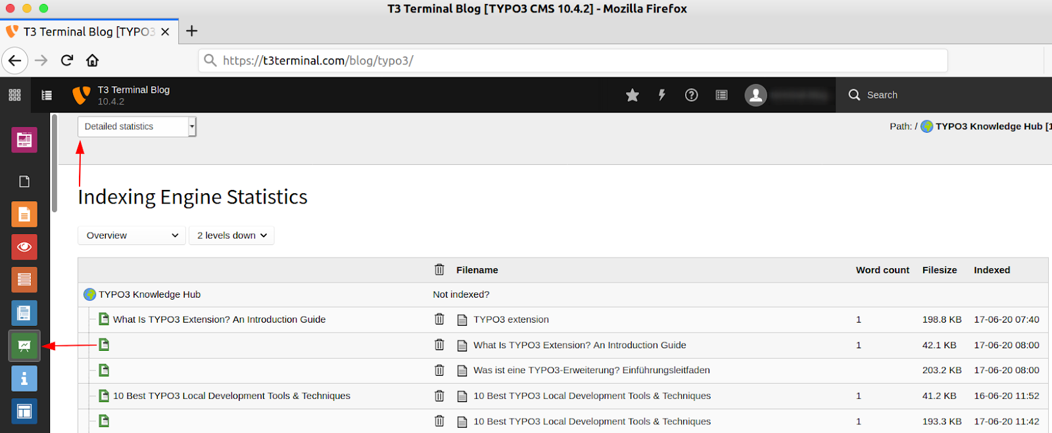This screenshot has height=433, width=1052.
Task: Go back with the browser back arrow
Action: [14, 60]
